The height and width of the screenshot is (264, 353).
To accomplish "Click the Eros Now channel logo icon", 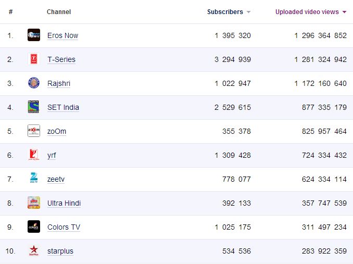I will tap(34, 35).
